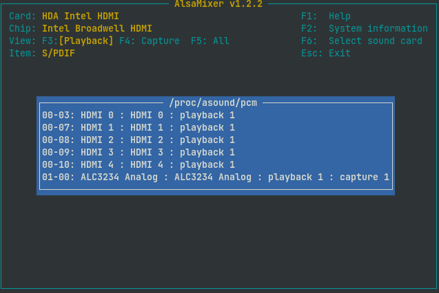
Task: Switch to the F4 Capture view
Action: point(150,41)
